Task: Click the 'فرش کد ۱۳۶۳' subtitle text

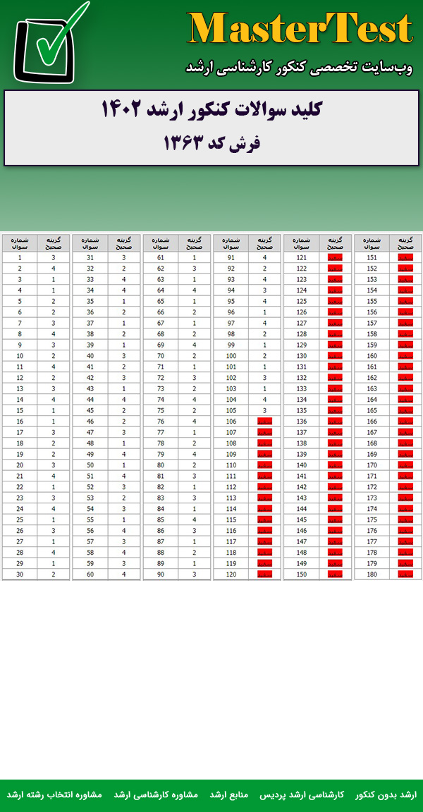Action: coord(211,143)
